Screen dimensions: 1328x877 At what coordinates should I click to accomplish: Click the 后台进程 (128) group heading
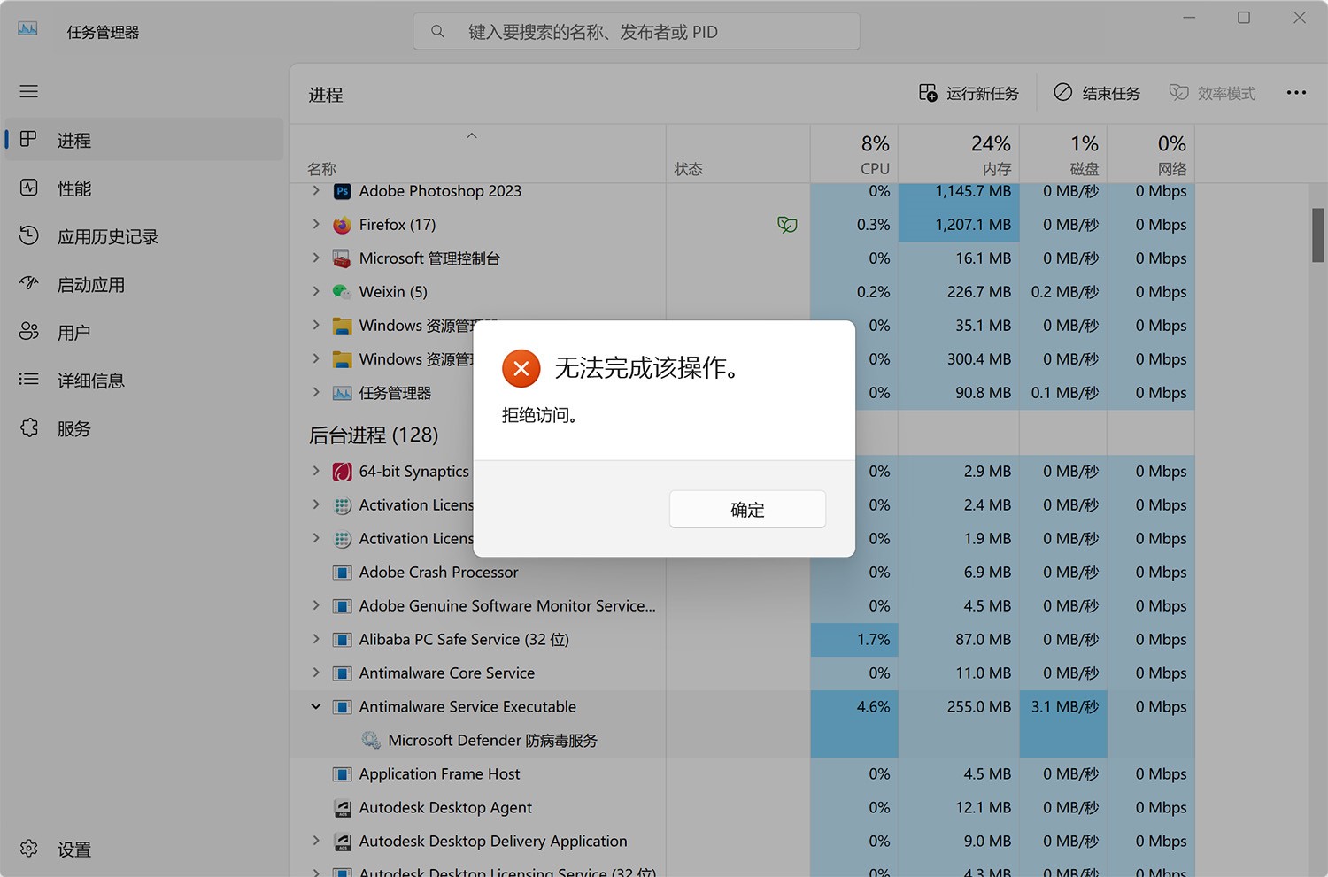(x=374, y=435)
